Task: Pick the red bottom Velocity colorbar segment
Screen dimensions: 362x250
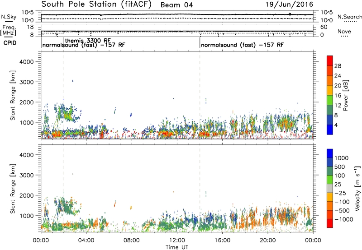Action: 330,223
